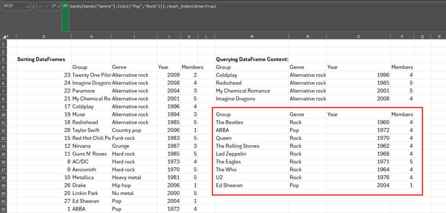This screenshot has height=213, width=446.
Task: Click the Name Box showing M10
Action: pos(14,6)
